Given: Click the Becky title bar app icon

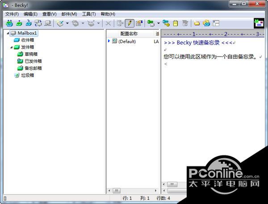Looking at the screenshot, I should point(5,5).
